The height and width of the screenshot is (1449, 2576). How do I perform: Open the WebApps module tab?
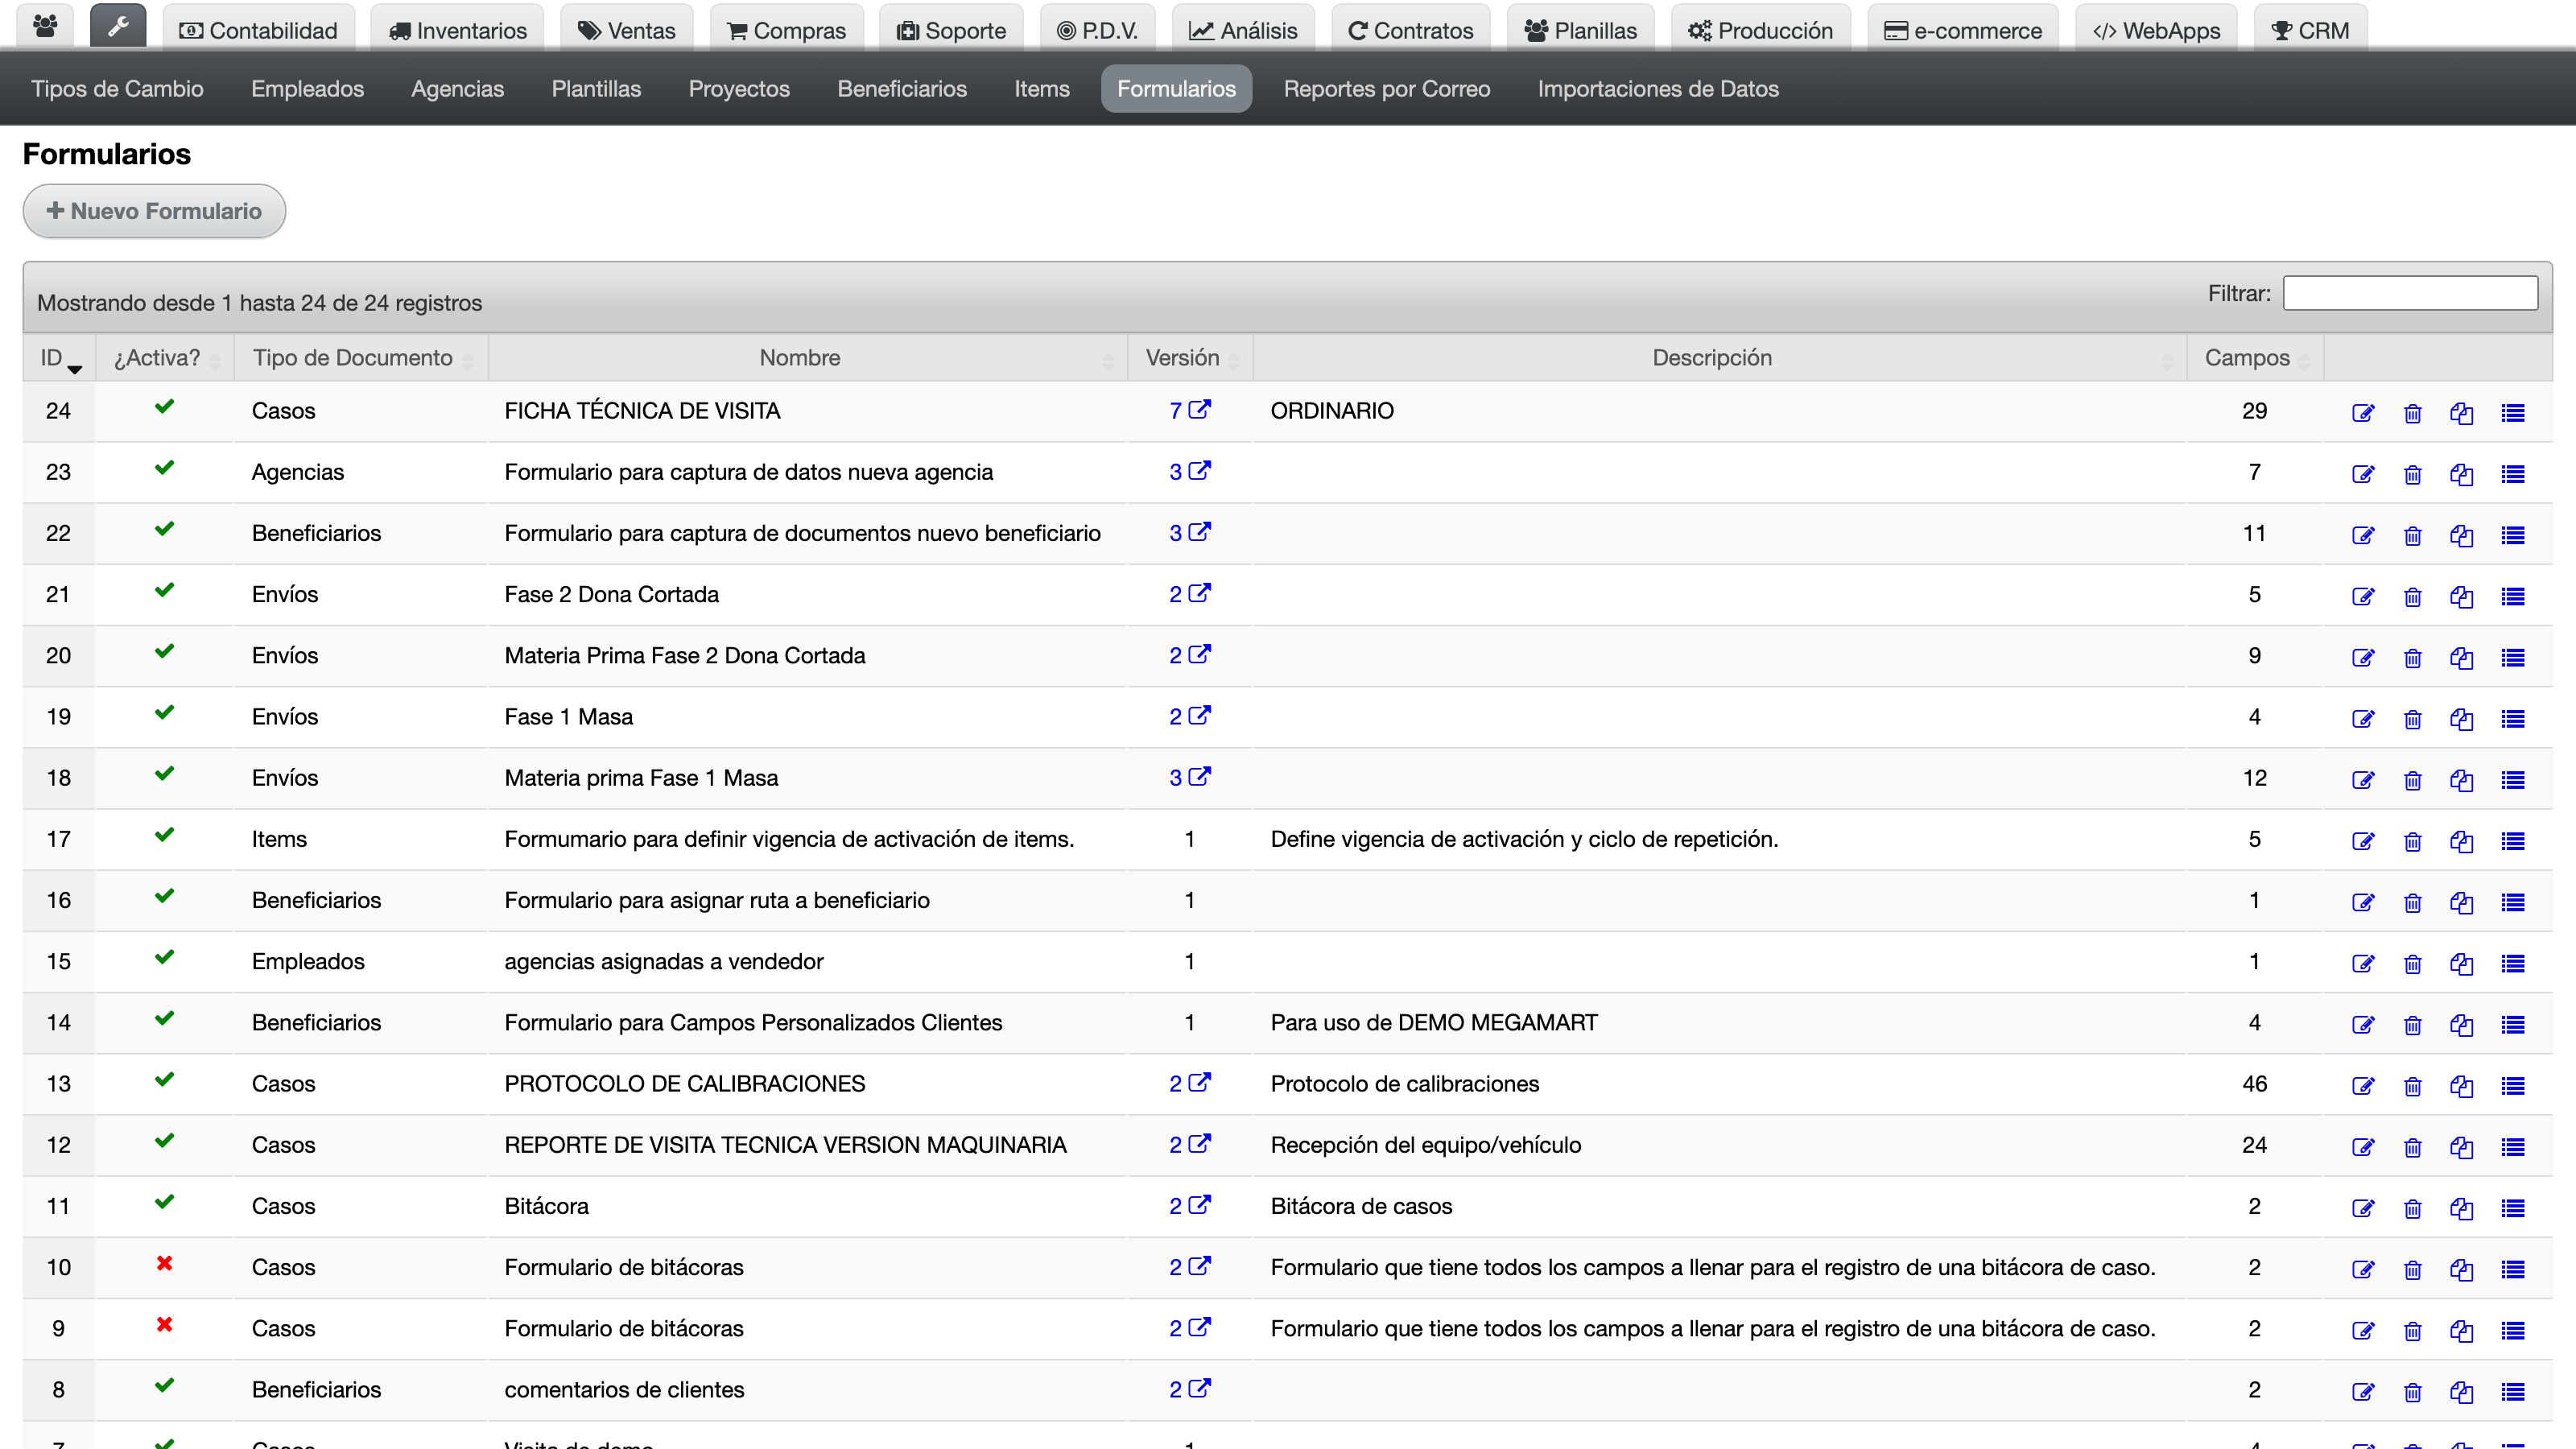click(x=2156, y=30)
